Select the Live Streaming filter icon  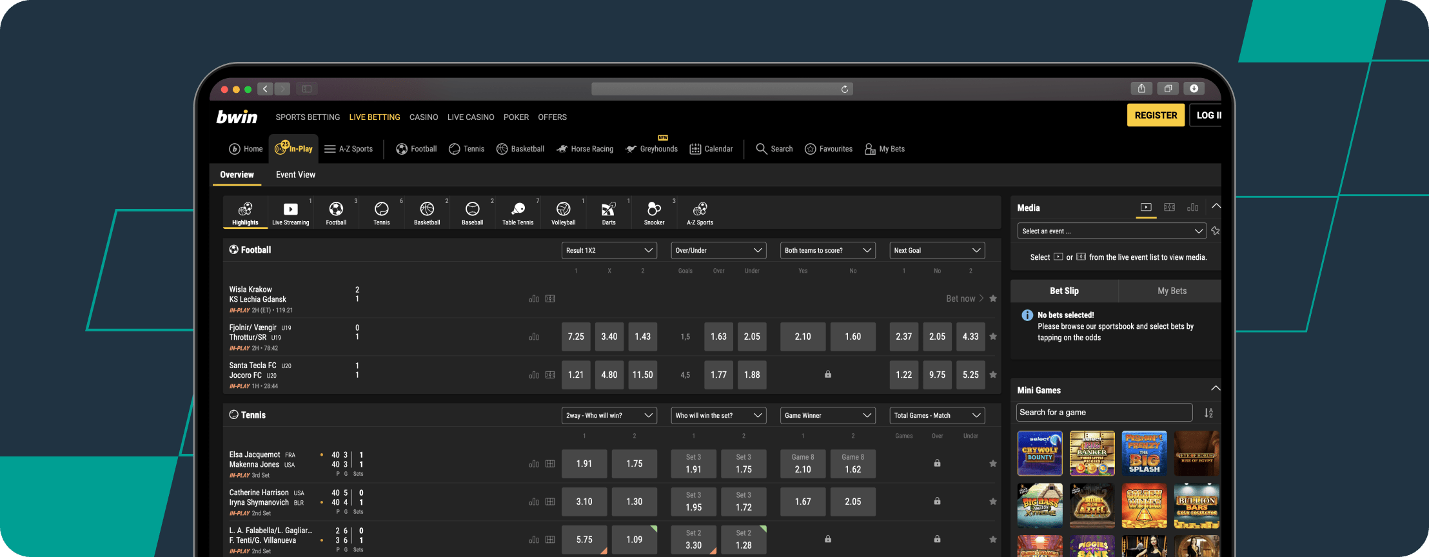[x=291, y=213]
